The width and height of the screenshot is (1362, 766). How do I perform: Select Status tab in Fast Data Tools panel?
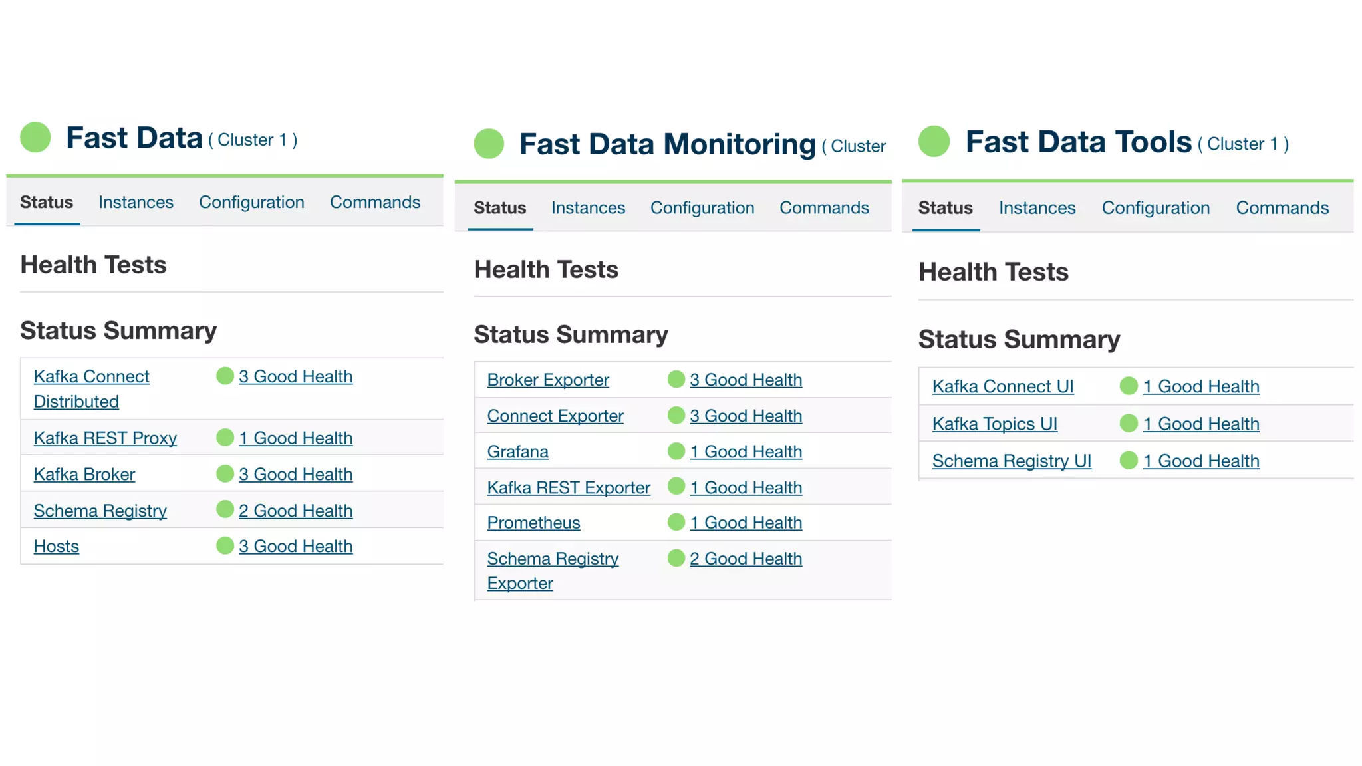(945, 208)
